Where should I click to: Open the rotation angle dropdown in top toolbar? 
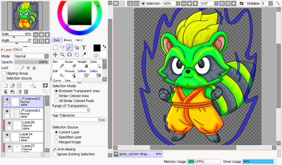coord(216,3)
